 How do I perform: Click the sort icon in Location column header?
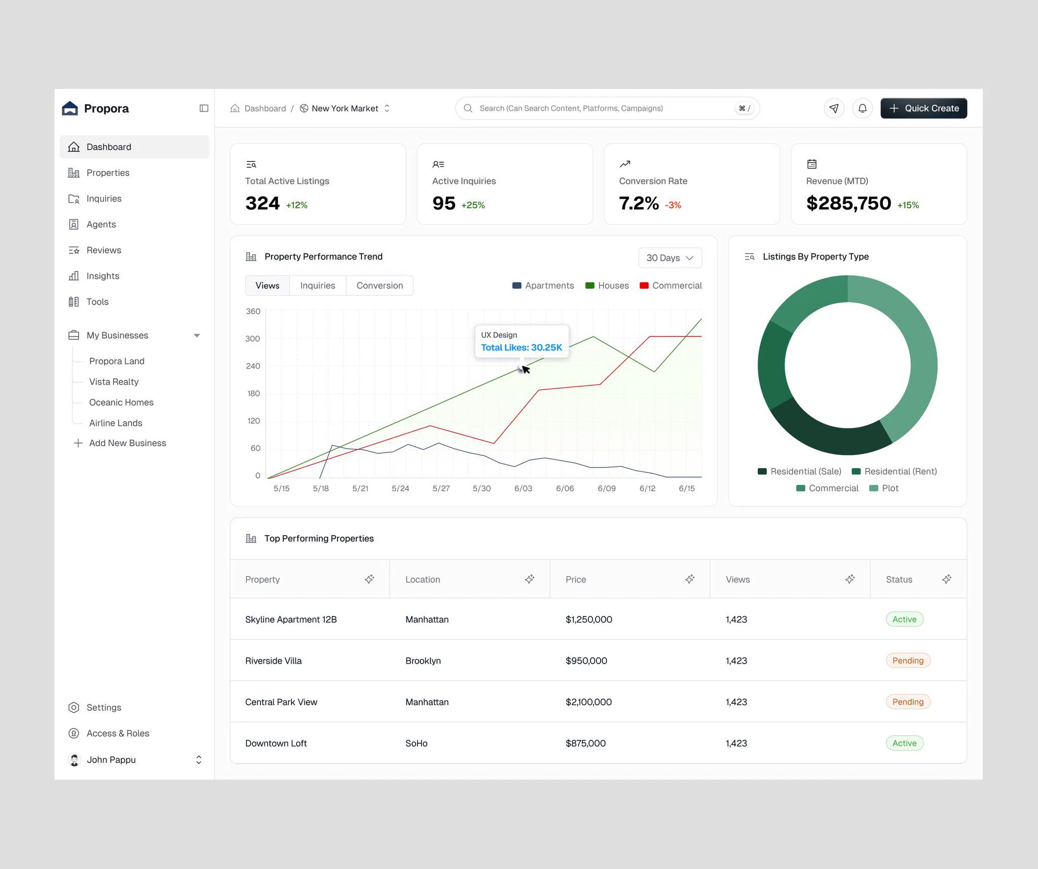tap(530, 579)
